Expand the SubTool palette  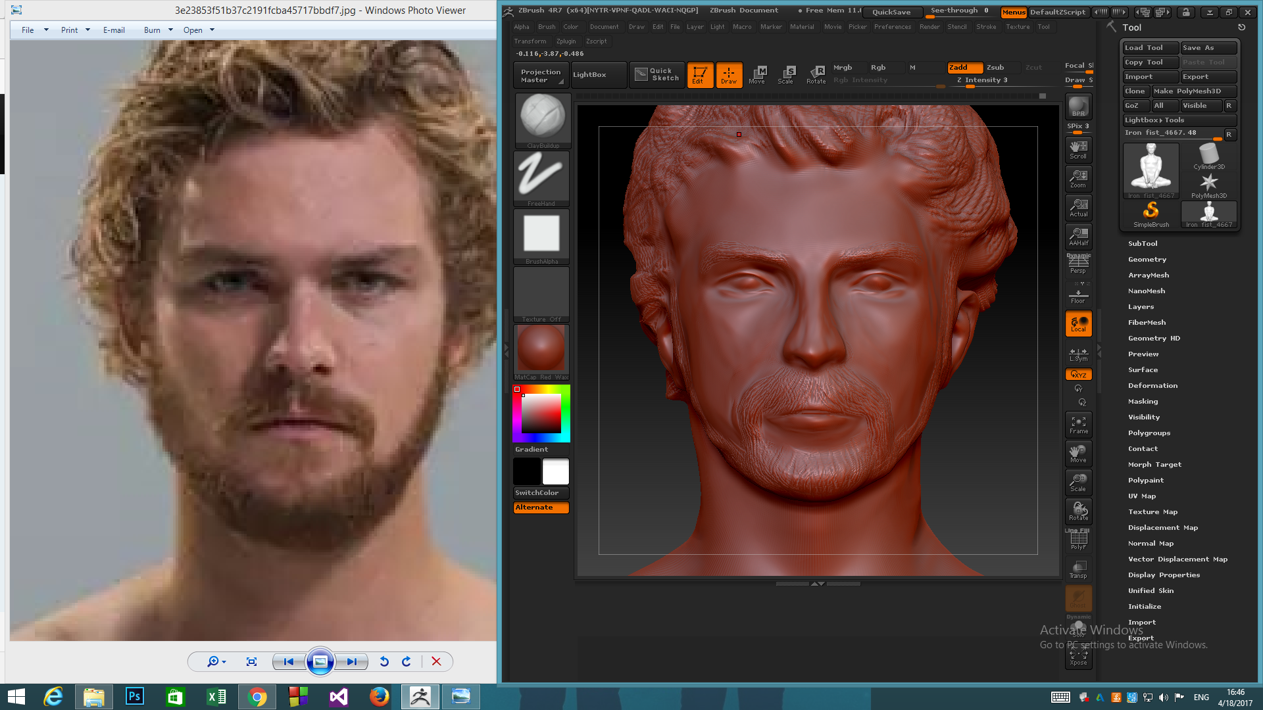(1143, 243)
